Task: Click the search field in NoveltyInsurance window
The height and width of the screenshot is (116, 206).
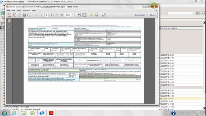Action: click(180, 13)
